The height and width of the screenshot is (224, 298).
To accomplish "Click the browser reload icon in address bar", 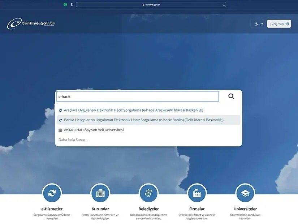I will coord(224,5).
